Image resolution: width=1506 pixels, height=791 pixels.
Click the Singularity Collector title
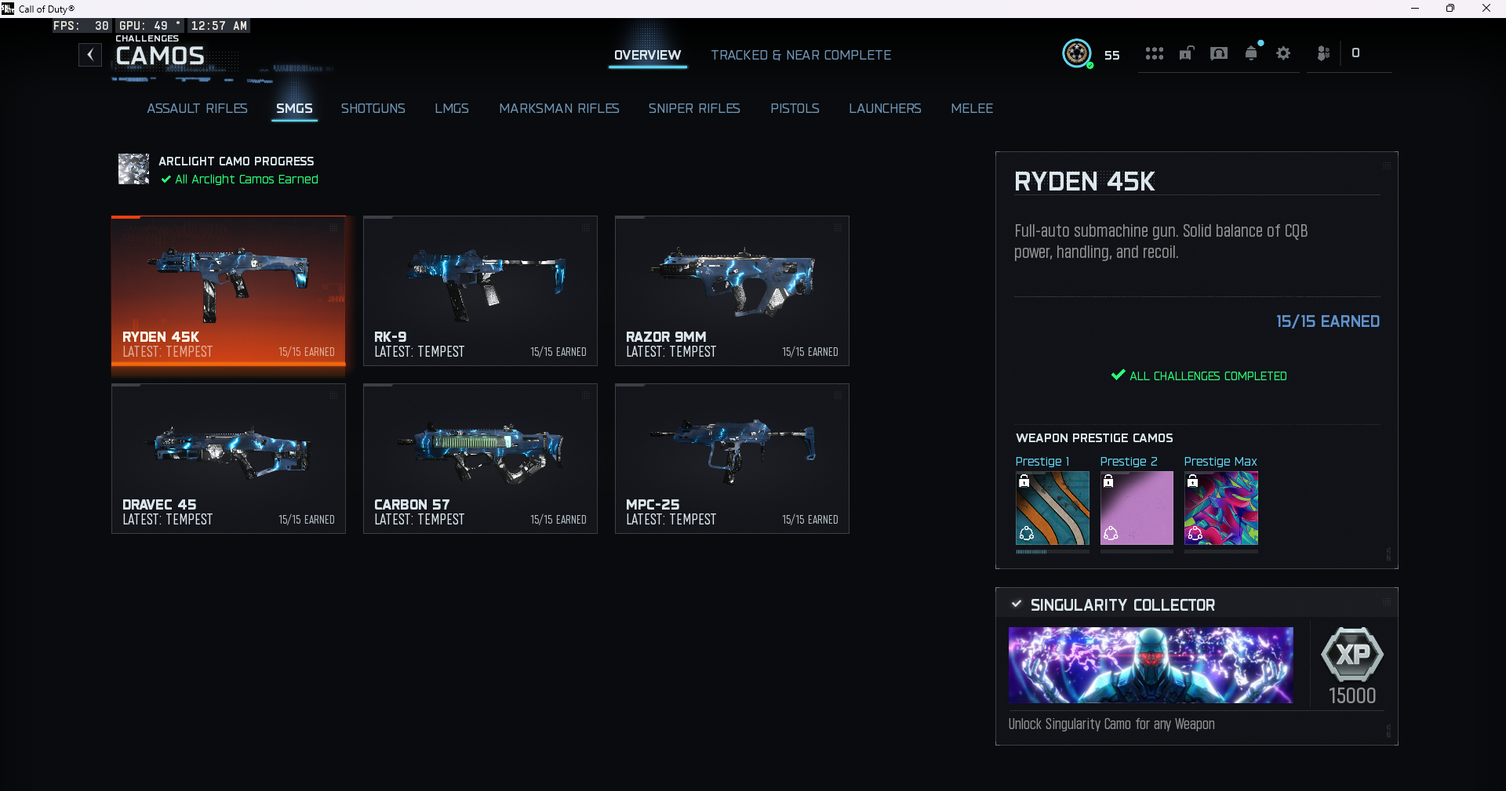coord(1122,604)
